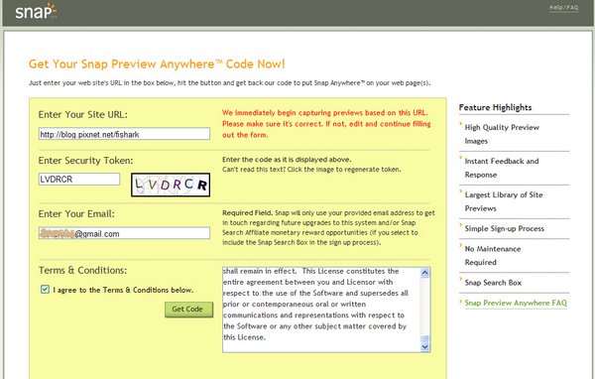This screenshot has height=379, width=595.
Task: Toggle the agree to Terms & Conditions checkbox
Action: (45, 290)
